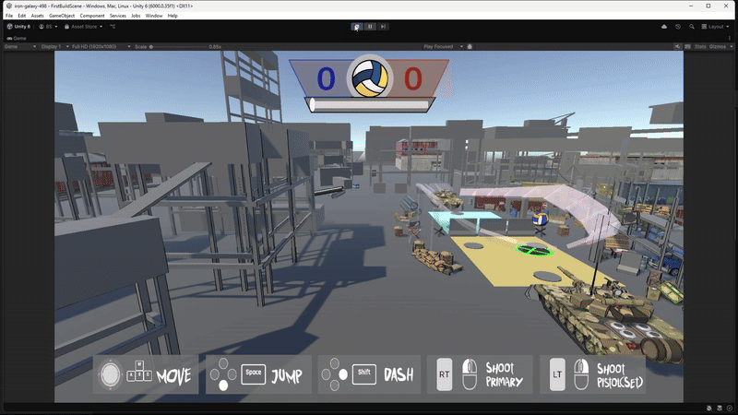Click the mouse icon beside Shoot Pistol
The width and height of the screenshot is (738, 415).
tap(581, 374)
